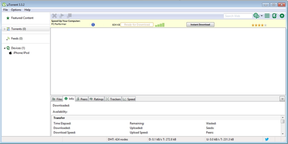Click the Wasted label
Viewport: 288px width, 144px height.
point(211,123)
